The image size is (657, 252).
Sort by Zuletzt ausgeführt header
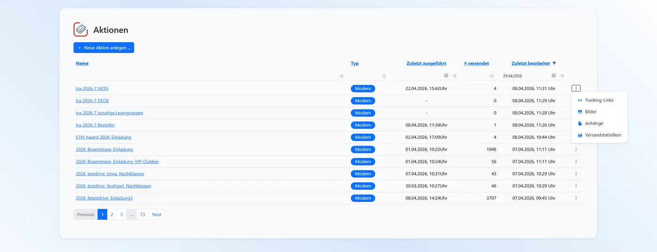[x=426, y=63]
